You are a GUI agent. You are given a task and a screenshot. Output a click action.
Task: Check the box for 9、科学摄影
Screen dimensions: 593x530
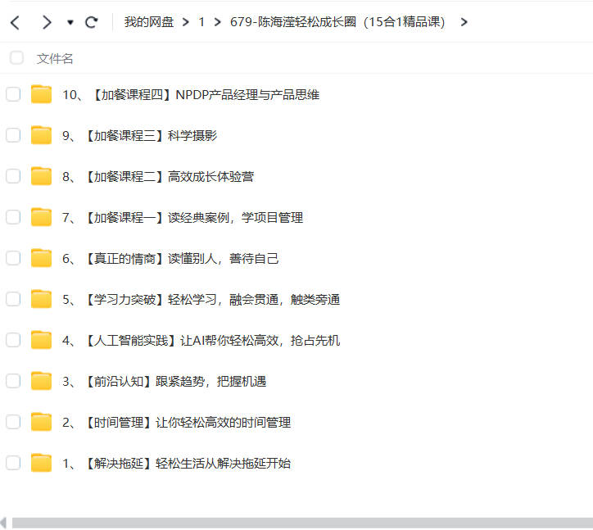pyautogui.click(x=13, y=135)
